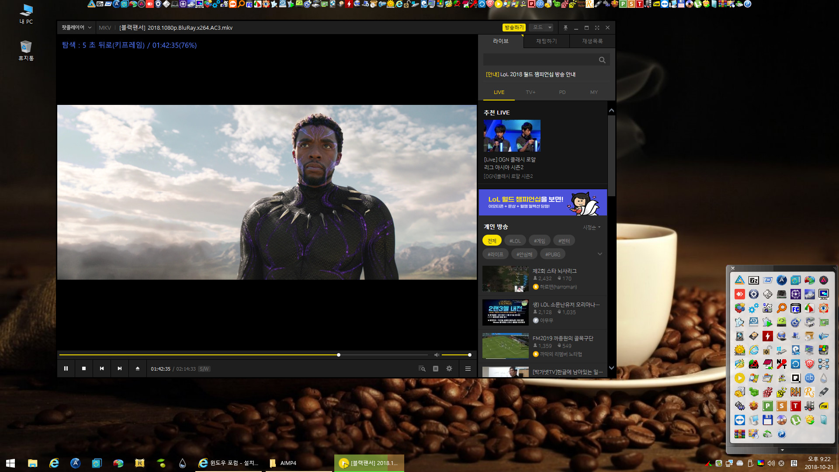Launch 7-Zip from the launcher panel
The width and height of the screenshot is (839, 472).
click(754, 280)
